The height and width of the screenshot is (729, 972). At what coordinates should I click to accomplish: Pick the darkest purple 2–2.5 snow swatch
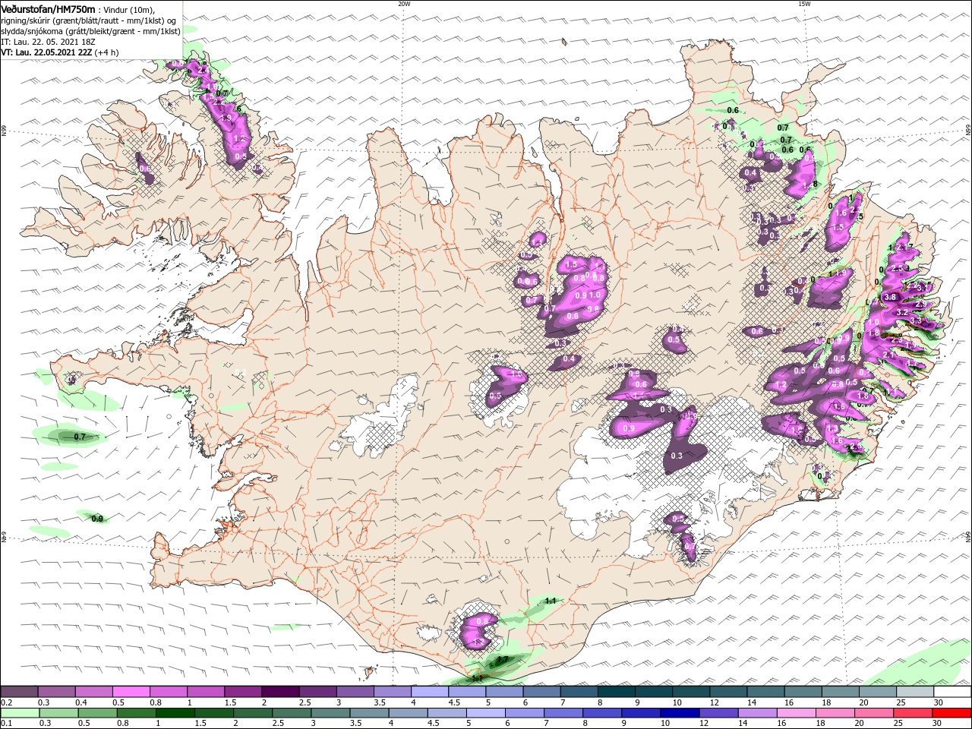click(x=280, y=692)
